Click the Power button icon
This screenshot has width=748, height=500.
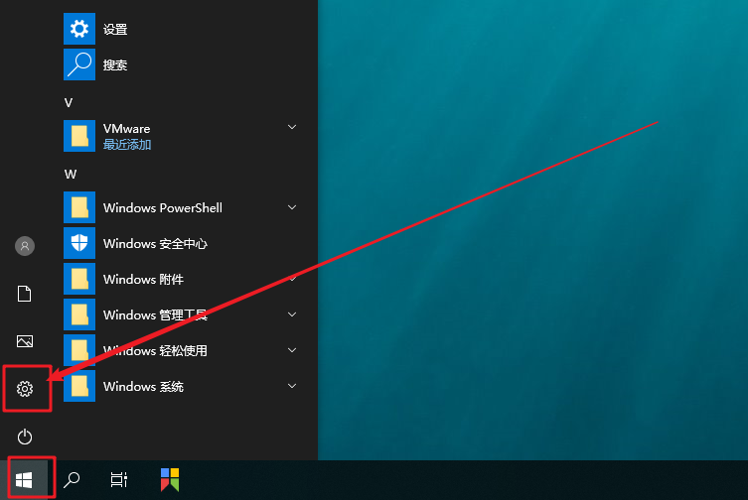click(x=26, y=437)
